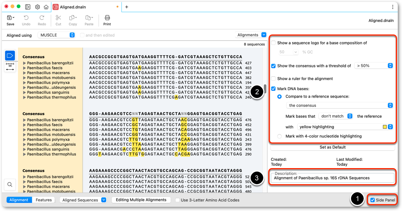Click the magnifier search icon

[10, 184]
